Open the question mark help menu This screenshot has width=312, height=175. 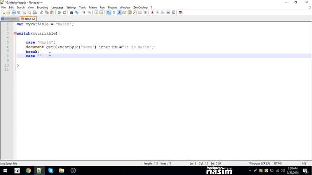pyautogui.click(x=151, y=7)
